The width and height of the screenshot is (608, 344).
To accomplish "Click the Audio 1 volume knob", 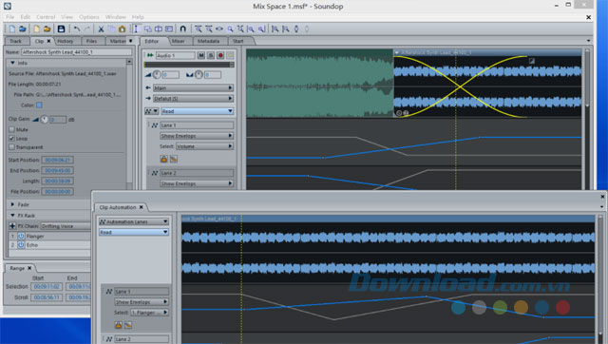I will (x=157, y=74).
